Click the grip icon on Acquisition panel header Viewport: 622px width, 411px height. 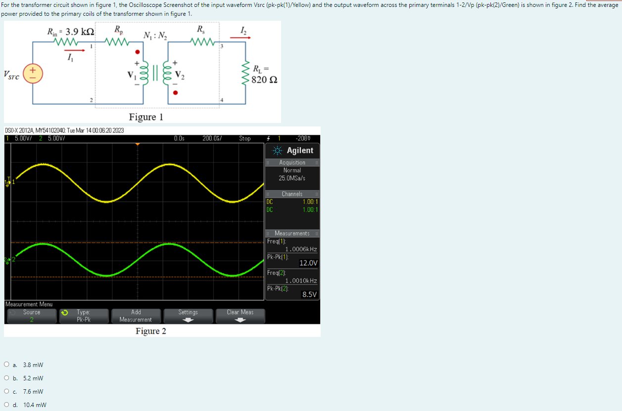(x=267, y=163)
